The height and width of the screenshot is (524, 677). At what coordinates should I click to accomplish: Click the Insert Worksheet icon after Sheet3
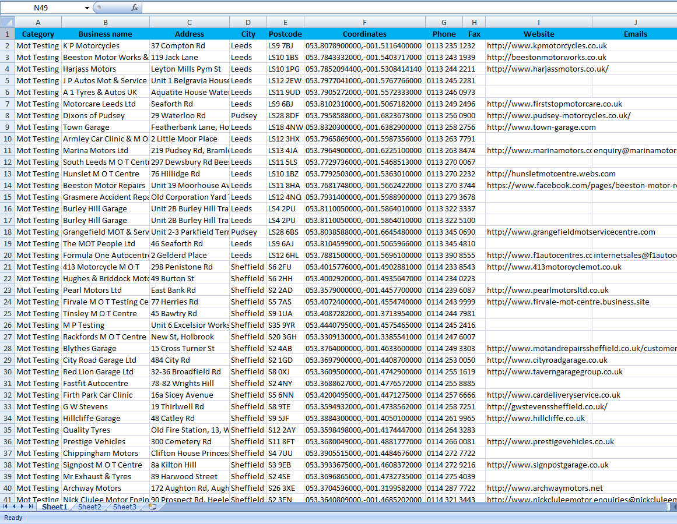(152, 507)
